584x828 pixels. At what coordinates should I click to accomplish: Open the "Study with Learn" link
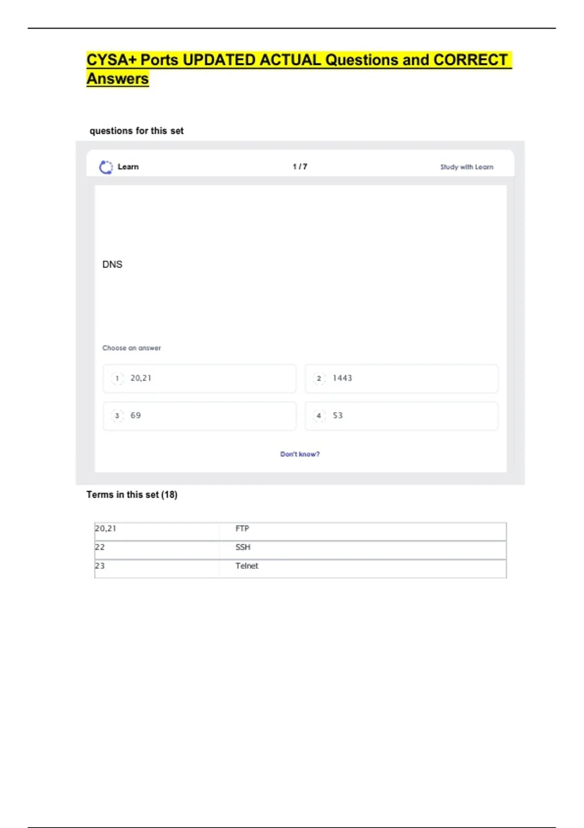point(467,167)
